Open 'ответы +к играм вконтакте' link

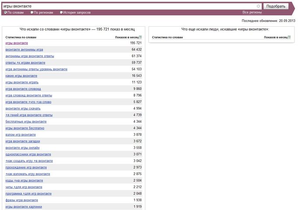click(x=25, y=63)
